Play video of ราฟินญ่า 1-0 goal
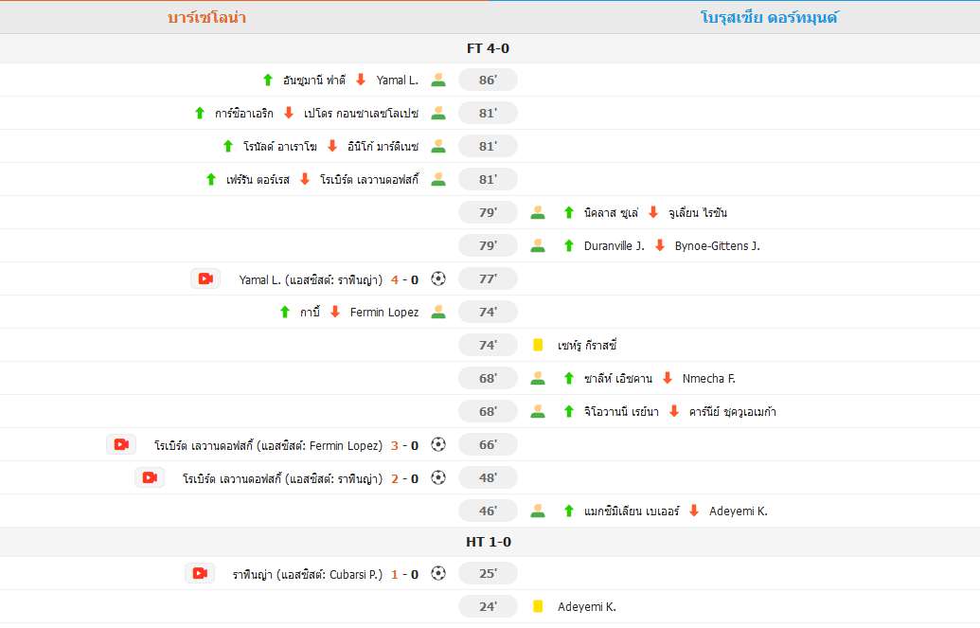This screenshot has height=628, width=980. 200,574
